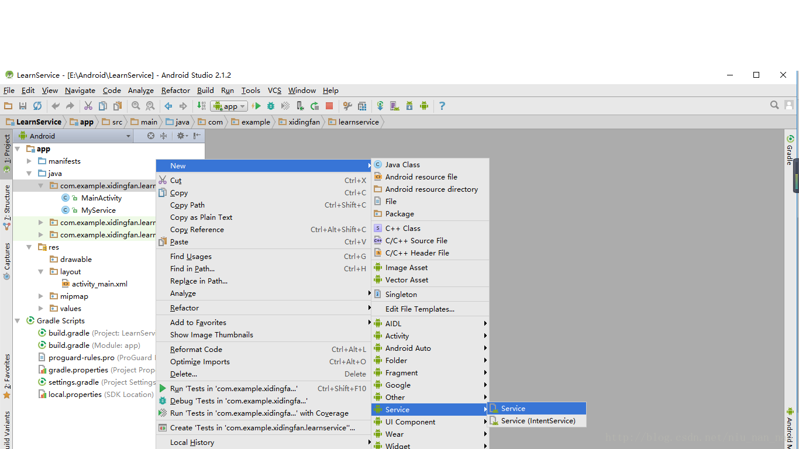
Task: Navigate Back with blue left arrow
Action: pyautogui.click(x=168, y=106)
